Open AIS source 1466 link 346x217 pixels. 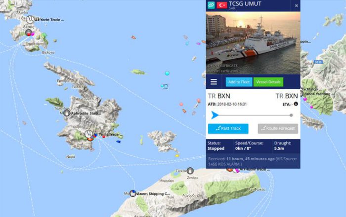click(x=213, y=164)
